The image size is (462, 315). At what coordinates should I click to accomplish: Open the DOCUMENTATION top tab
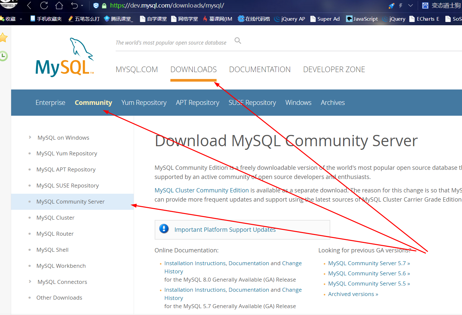pyautogui.click(x=260, y=69)
